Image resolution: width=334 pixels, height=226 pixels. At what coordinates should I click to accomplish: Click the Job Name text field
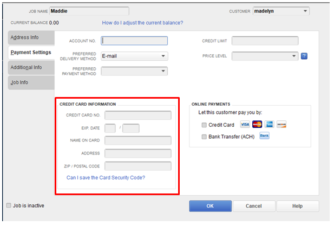tap(89, 11)
